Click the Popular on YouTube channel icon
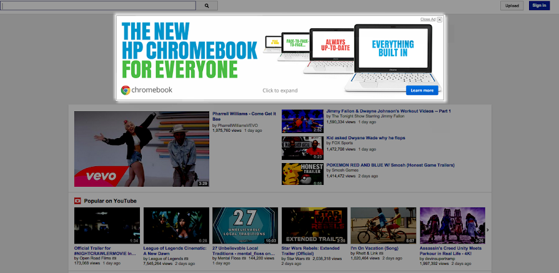Screen dimensions: 559x273 [x=77, y=201]
